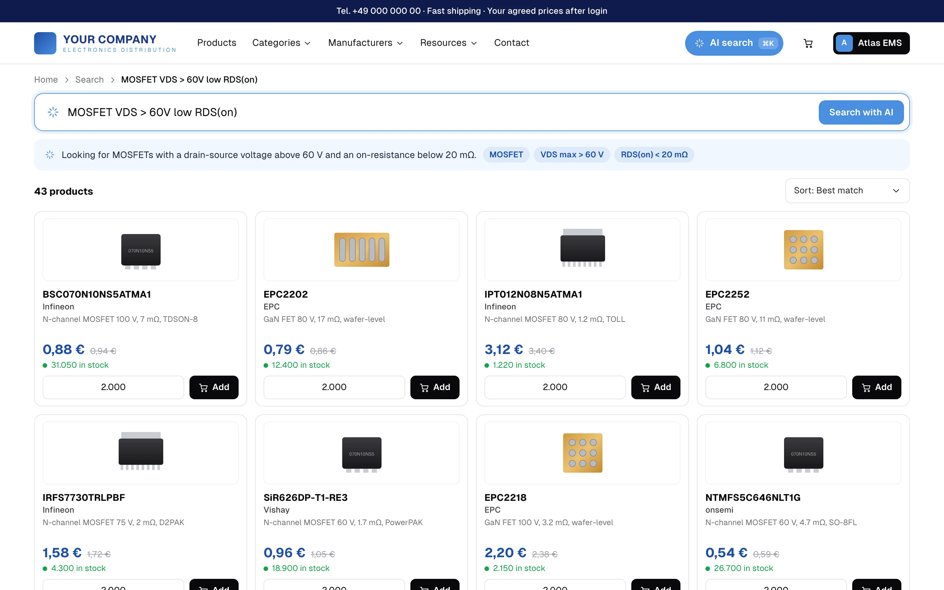Open SiR626DP-T1-RE3 product image
The height and width of the screenshot is (590, 944).
click(x=361, y=453)
